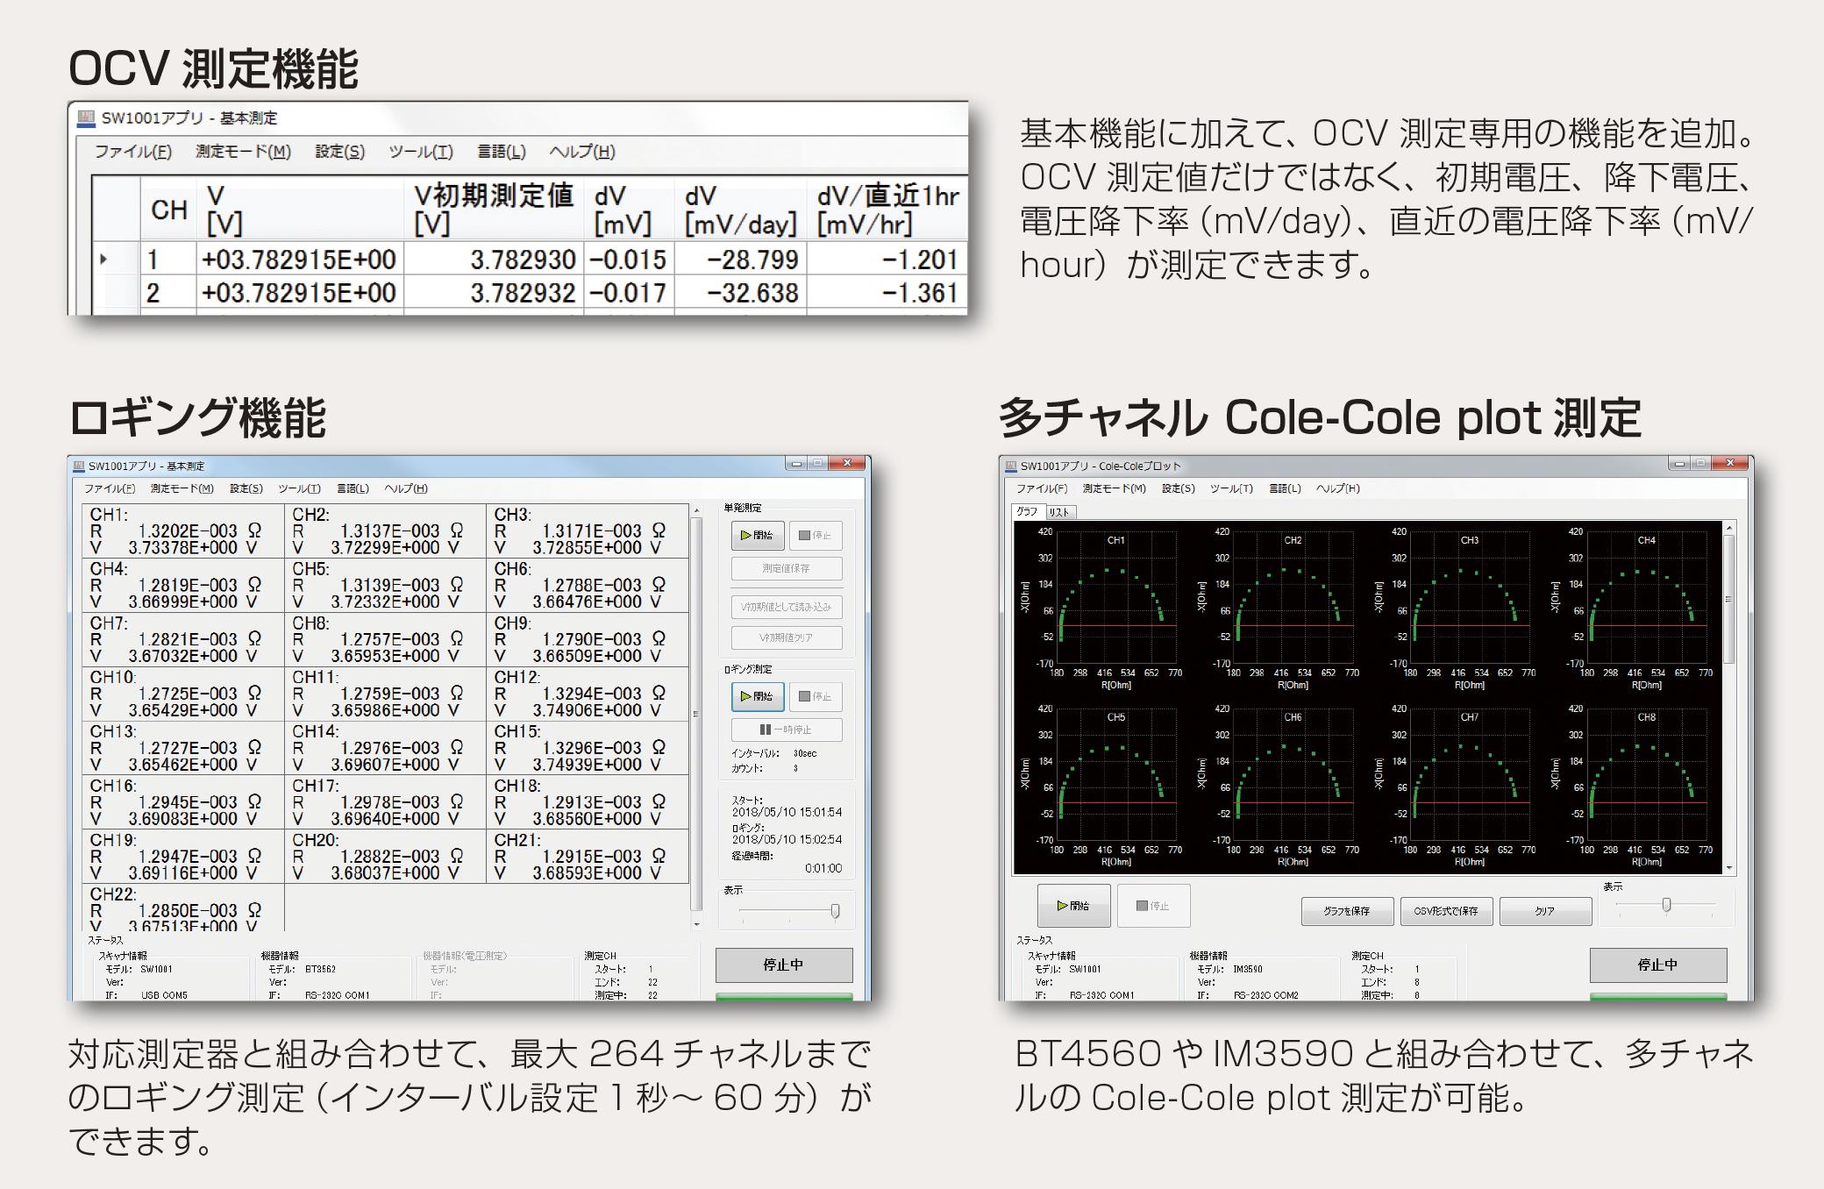Adjust the 表示 slider in logging window

(834, 911)
